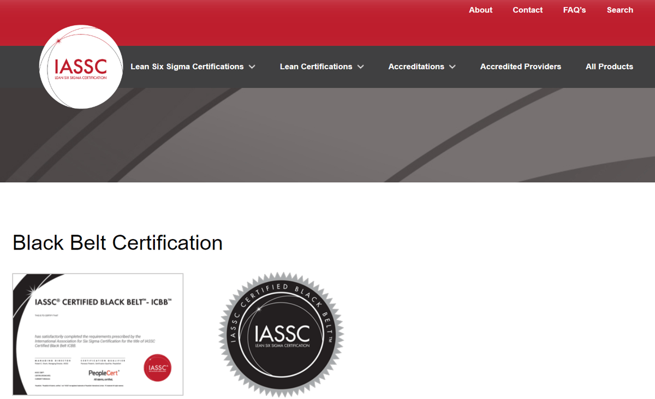
Task: Open the About page link
Action: pos(480,10)
